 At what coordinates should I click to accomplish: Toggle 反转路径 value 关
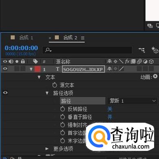tap(110, 109)
